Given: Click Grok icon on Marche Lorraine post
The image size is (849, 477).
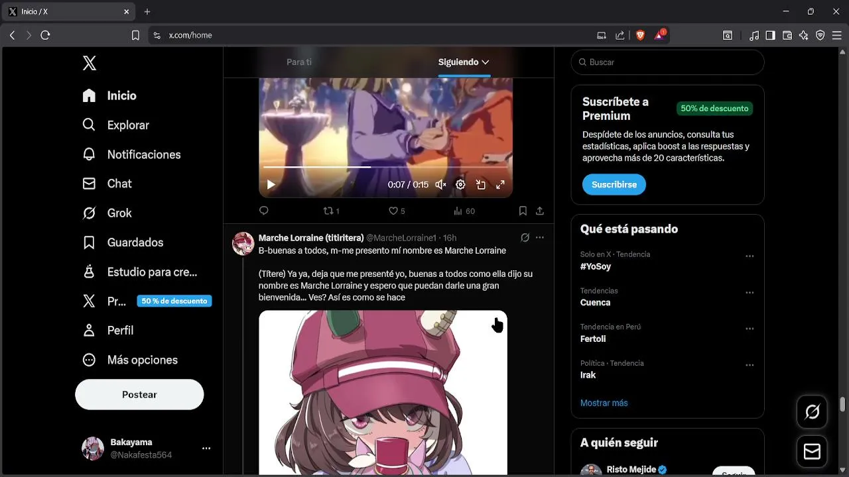Looking at the screenshot, I should pos(525,237).
